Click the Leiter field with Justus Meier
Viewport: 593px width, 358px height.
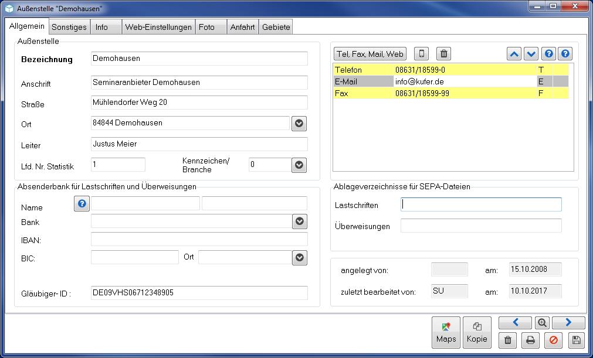pos(199,144)
